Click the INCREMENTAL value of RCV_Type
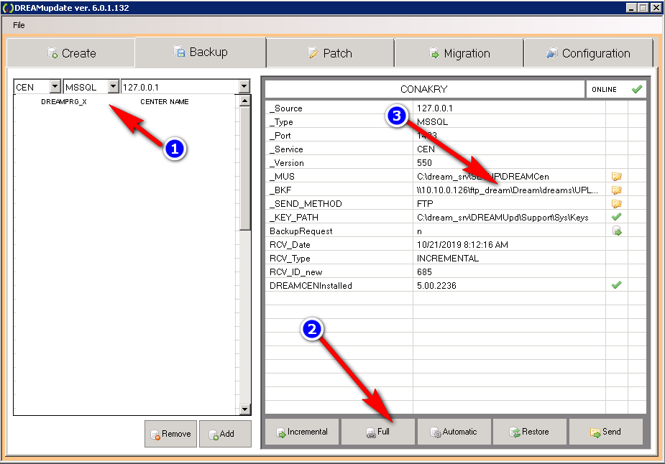This screenshot has width=665, height=464. pos(448,259)
